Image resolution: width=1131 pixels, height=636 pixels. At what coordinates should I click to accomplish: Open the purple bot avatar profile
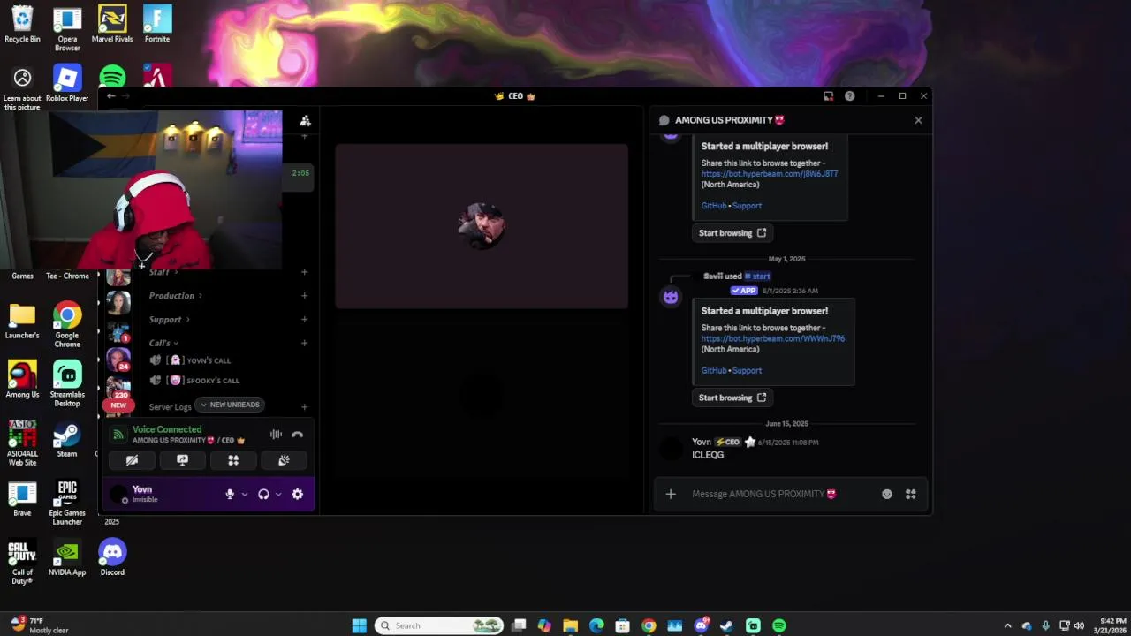[671, 297]
